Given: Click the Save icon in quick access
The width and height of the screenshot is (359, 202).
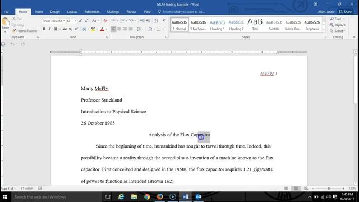Looking at the screenshot, I should click(x=3, y=44).
